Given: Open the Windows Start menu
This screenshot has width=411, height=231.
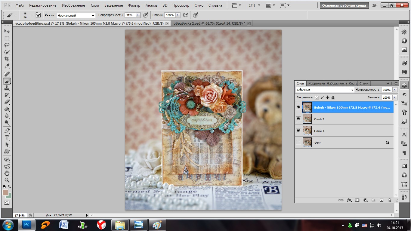Looking at the screenshot, I should pyautogui.click(x=8, y=225).
